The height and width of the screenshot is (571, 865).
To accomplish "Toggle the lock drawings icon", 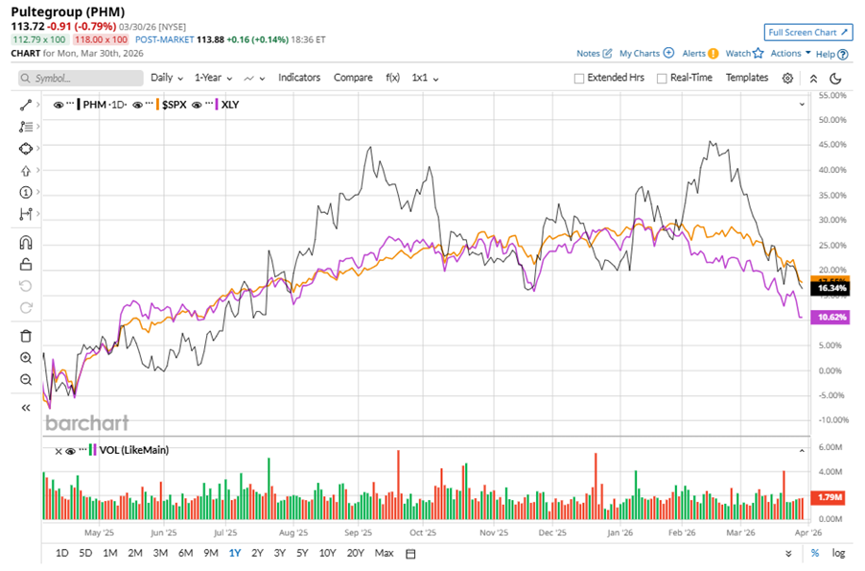I will tap(25, 265).
